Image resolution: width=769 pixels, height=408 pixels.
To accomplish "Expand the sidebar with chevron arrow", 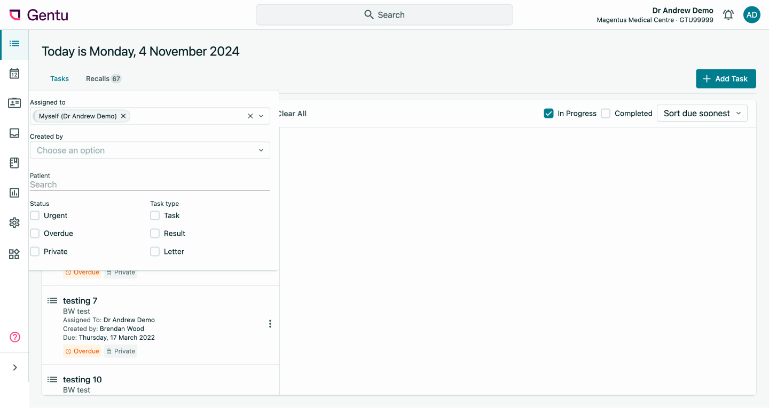I will pos(15,367).
